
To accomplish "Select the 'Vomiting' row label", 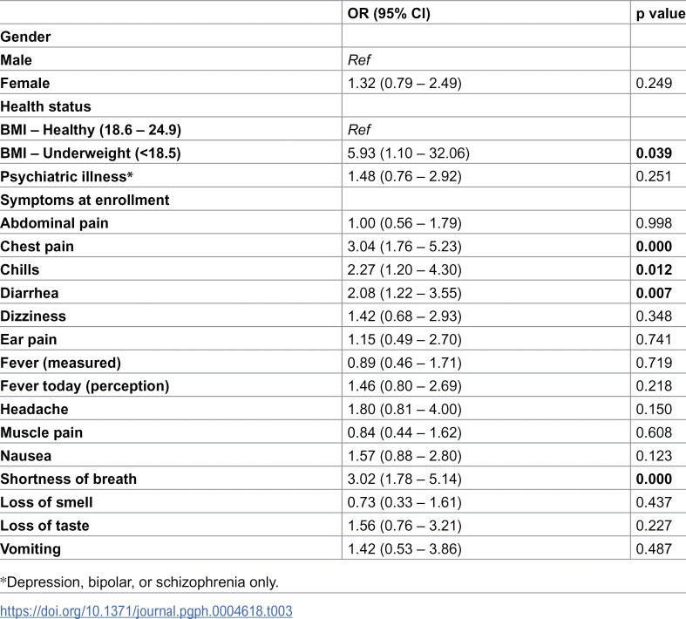I will (x=31, y=549).
